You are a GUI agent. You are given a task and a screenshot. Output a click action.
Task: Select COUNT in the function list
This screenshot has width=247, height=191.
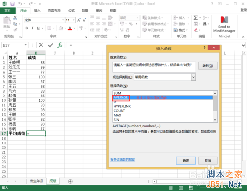[x=119, y=111]
